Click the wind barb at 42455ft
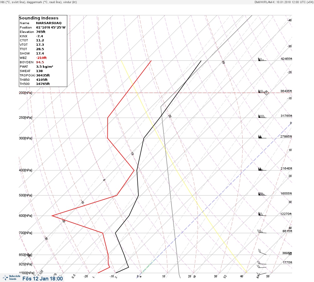The width and height of the screenshot is (314, 282). click(262, 59)
